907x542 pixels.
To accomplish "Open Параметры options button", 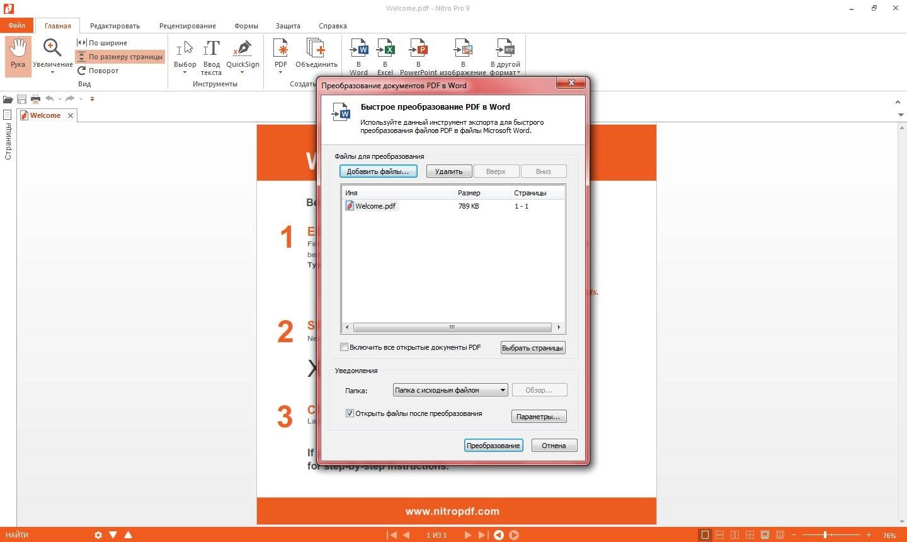I will [539, 417].
